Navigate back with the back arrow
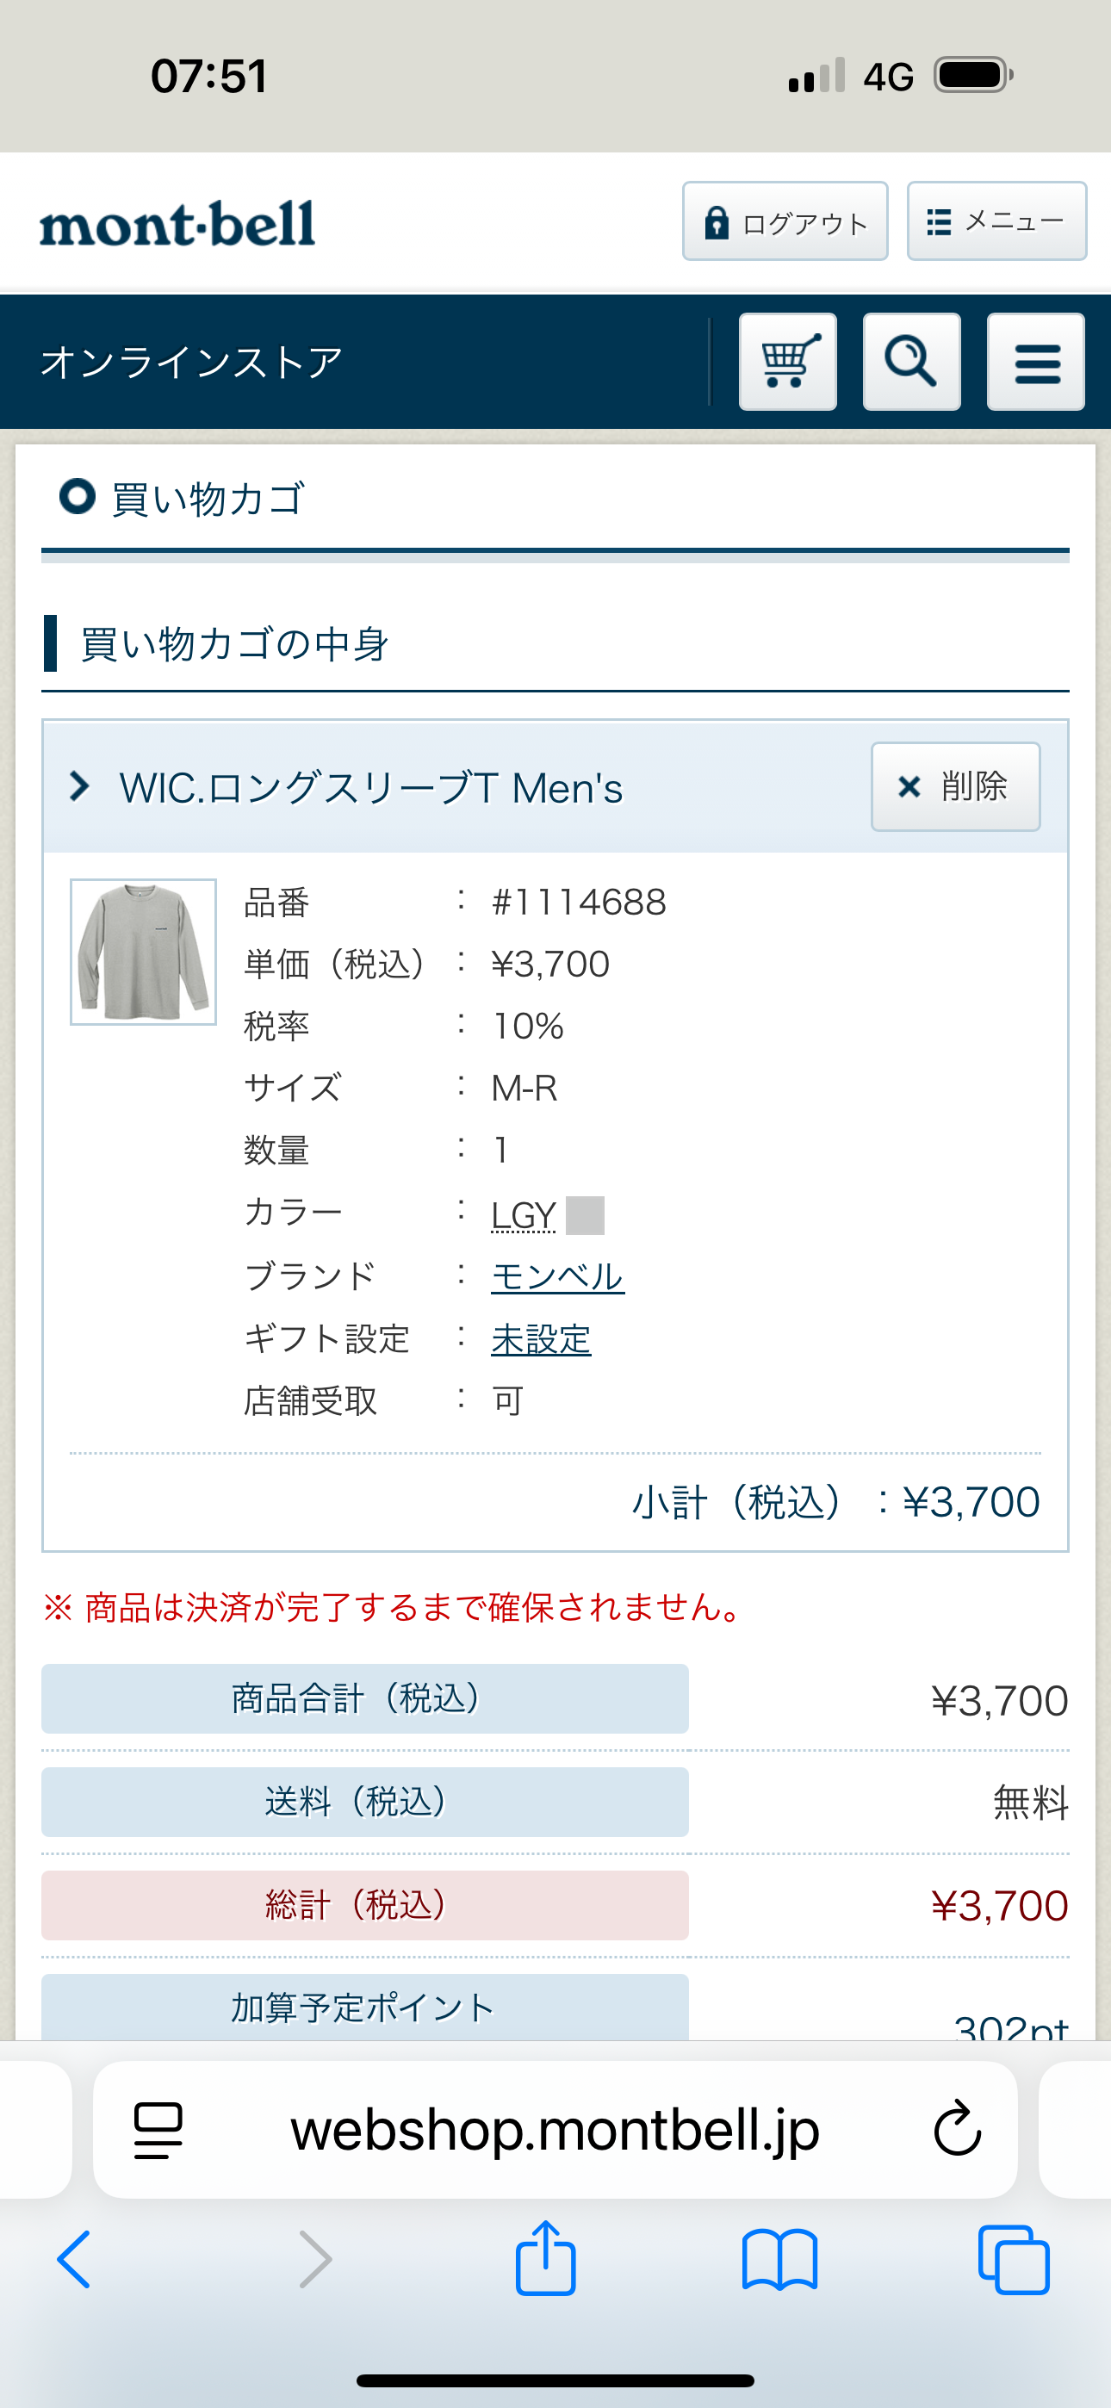Viewport: 1111px width, 2408px height. point(75,2258)
